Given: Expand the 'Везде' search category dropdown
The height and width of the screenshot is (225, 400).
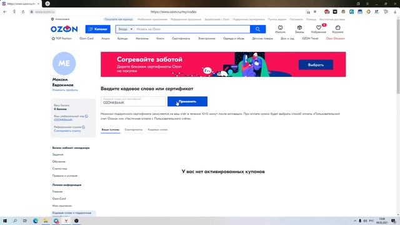Looking at the screenshot, I should 125,29.
